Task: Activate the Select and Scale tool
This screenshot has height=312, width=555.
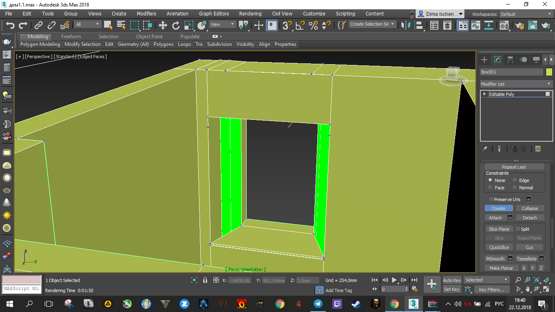Action: [x=189, y=25]
